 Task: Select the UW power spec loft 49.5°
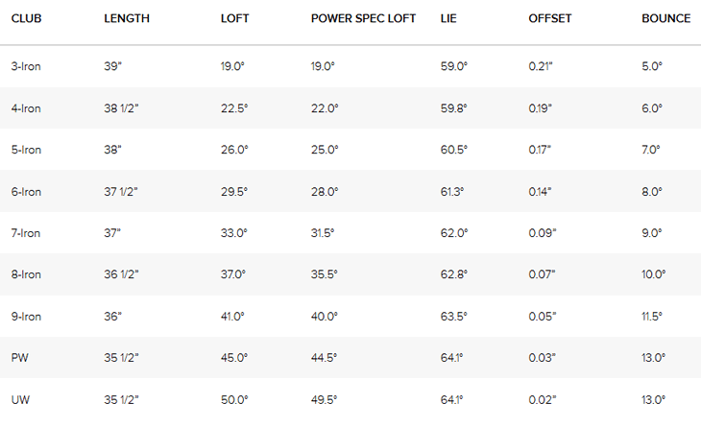[325, 400]
